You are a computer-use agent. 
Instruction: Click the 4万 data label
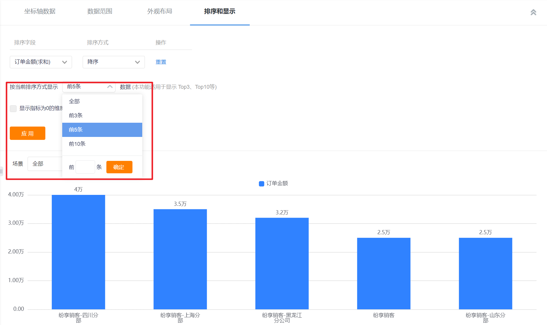point(79,190)
